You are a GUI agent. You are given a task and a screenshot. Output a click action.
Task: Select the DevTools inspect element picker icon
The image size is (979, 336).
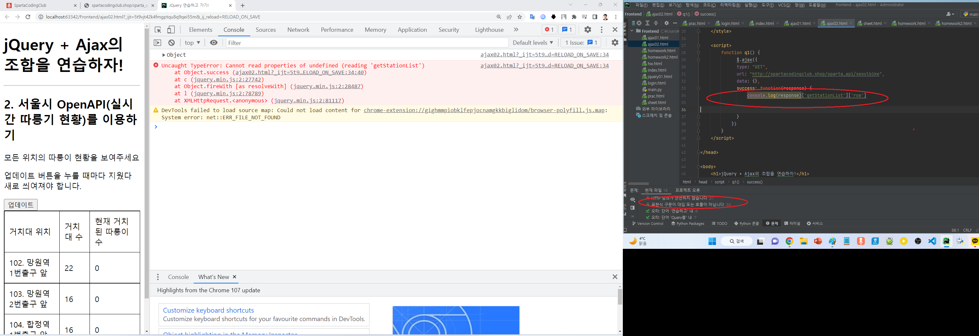[158, 29]
